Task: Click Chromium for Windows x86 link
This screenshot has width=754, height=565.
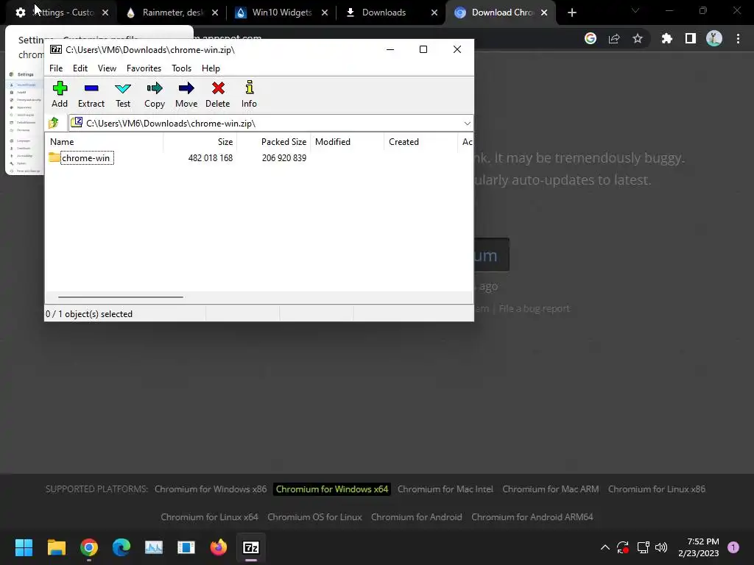Action: tap(211, 489)
